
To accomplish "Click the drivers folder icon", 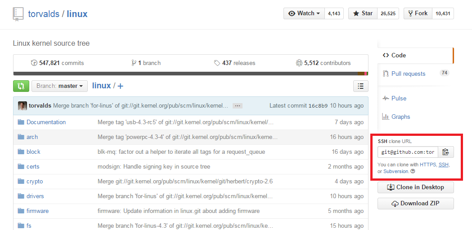I will (21, 196).
